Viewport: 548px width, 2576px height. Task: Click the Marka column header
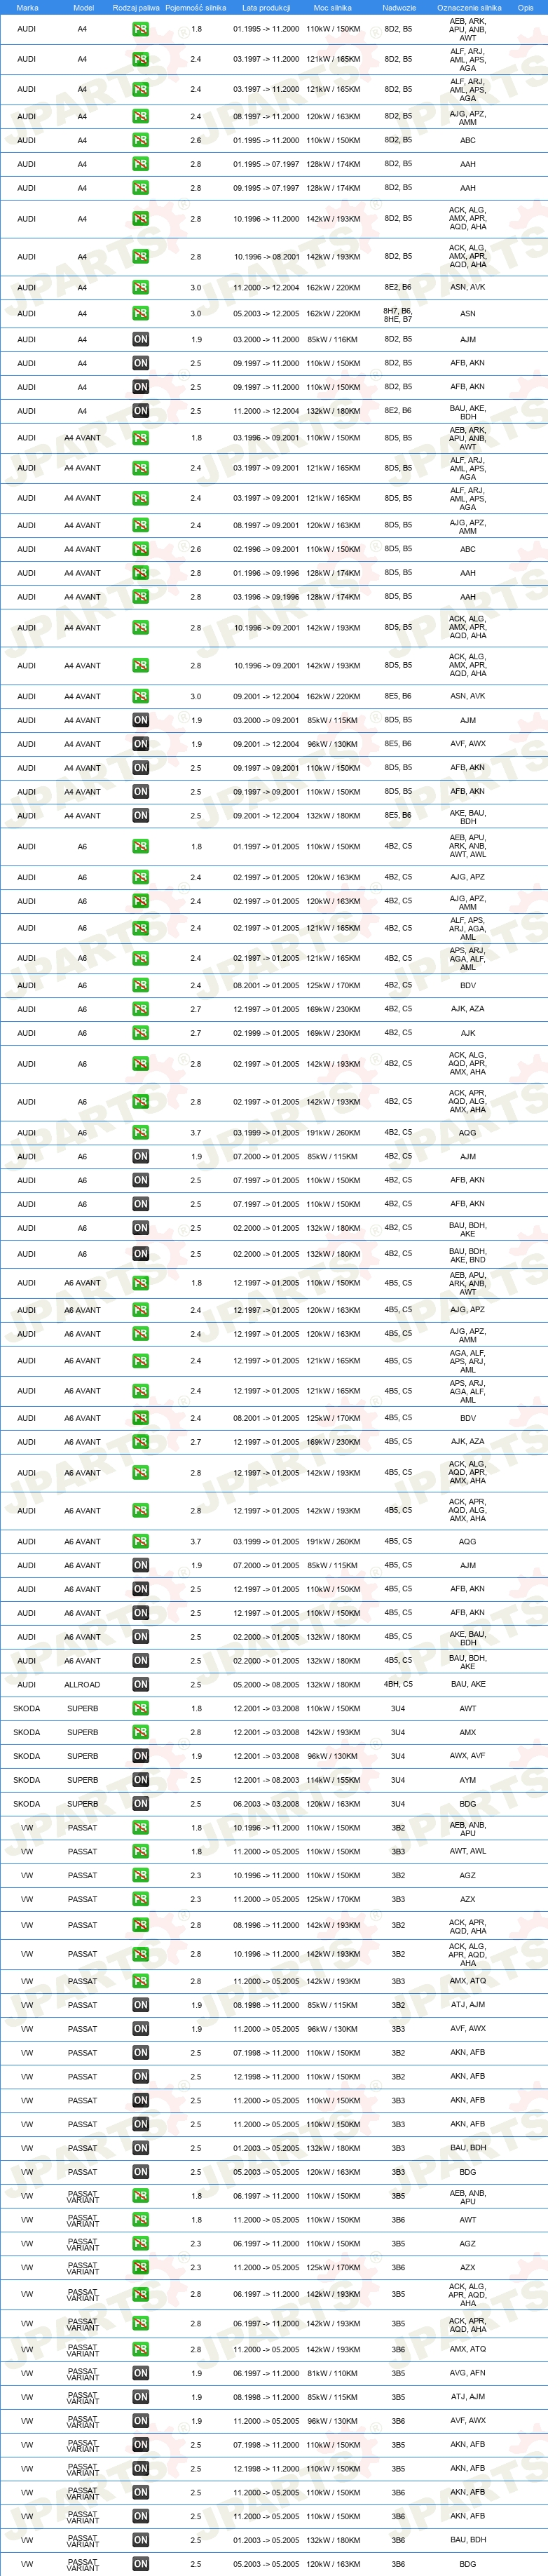27,7
